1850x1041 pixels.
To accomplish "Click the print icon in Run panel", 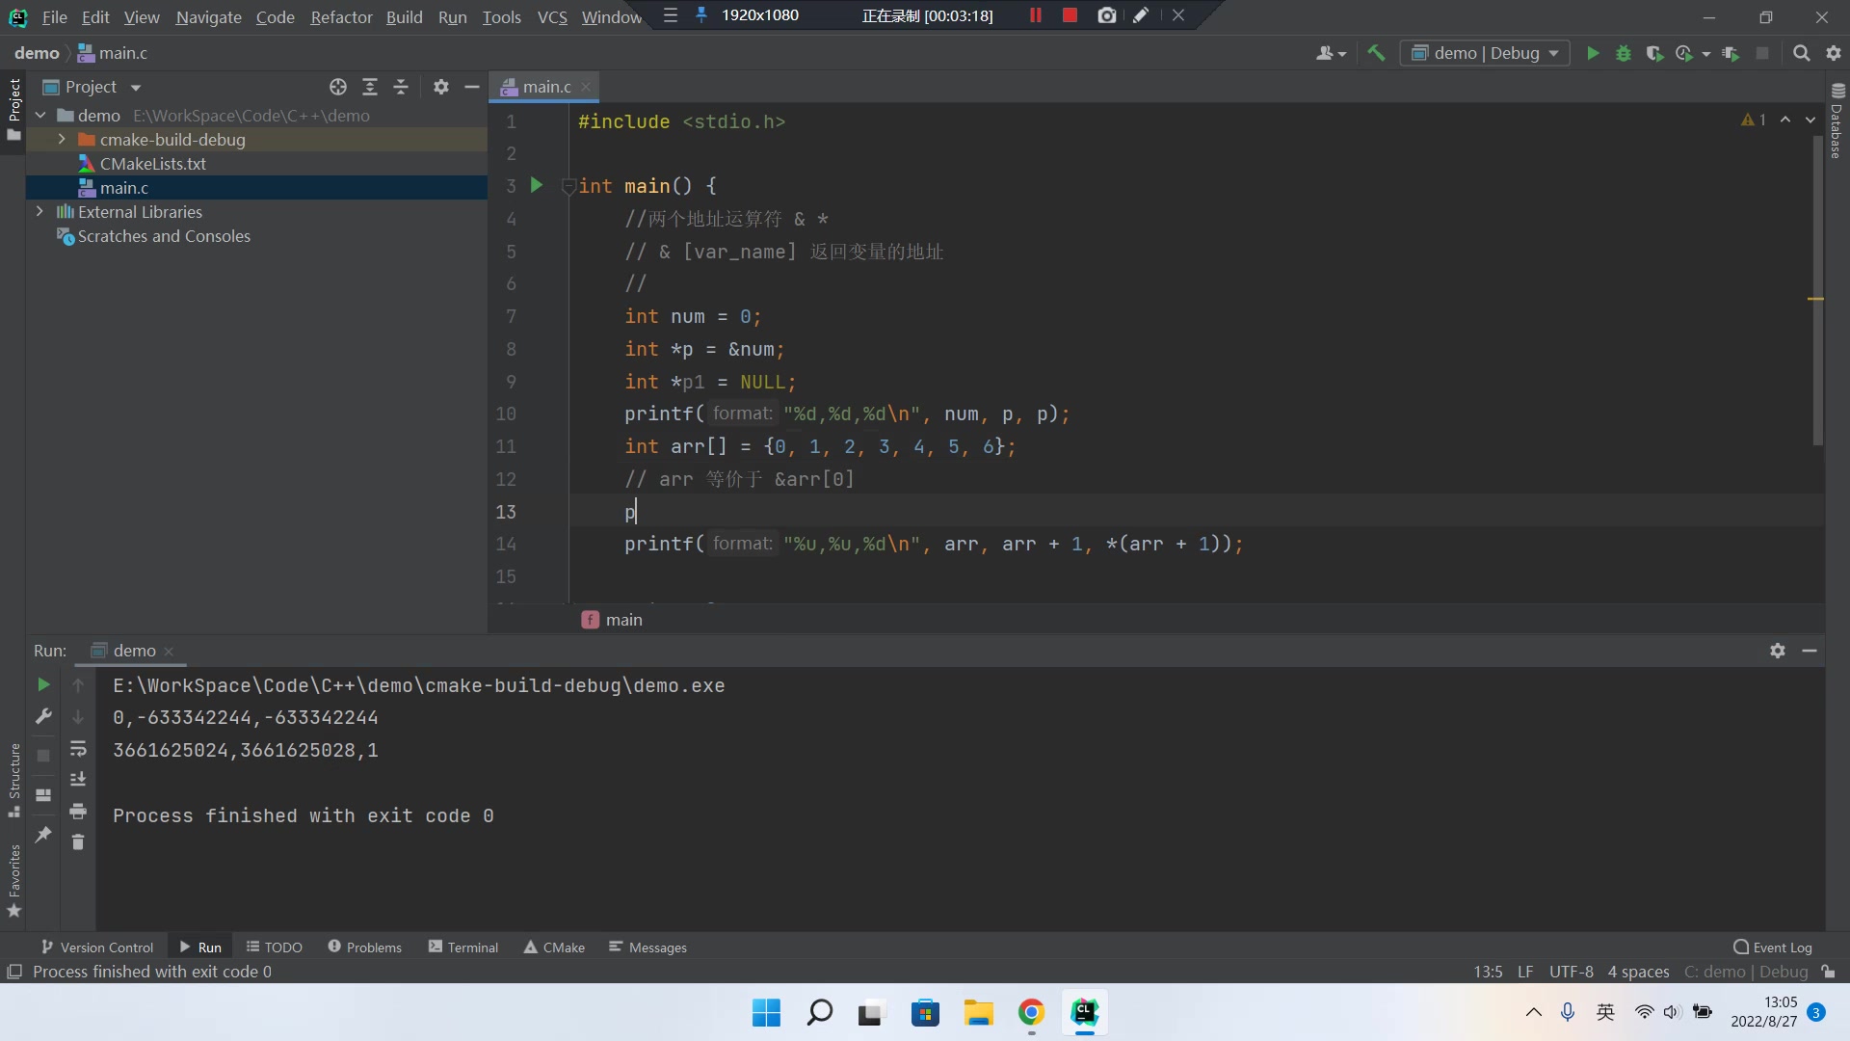I will tap(78, 811).
